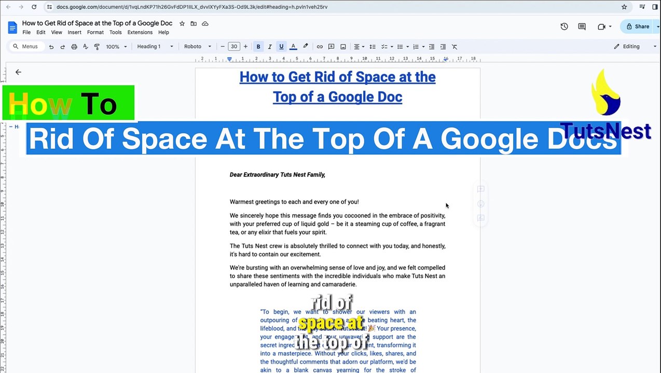Open version history clock icon
Viewport: 661px width, 373px height.
click(x=564, y=26)
